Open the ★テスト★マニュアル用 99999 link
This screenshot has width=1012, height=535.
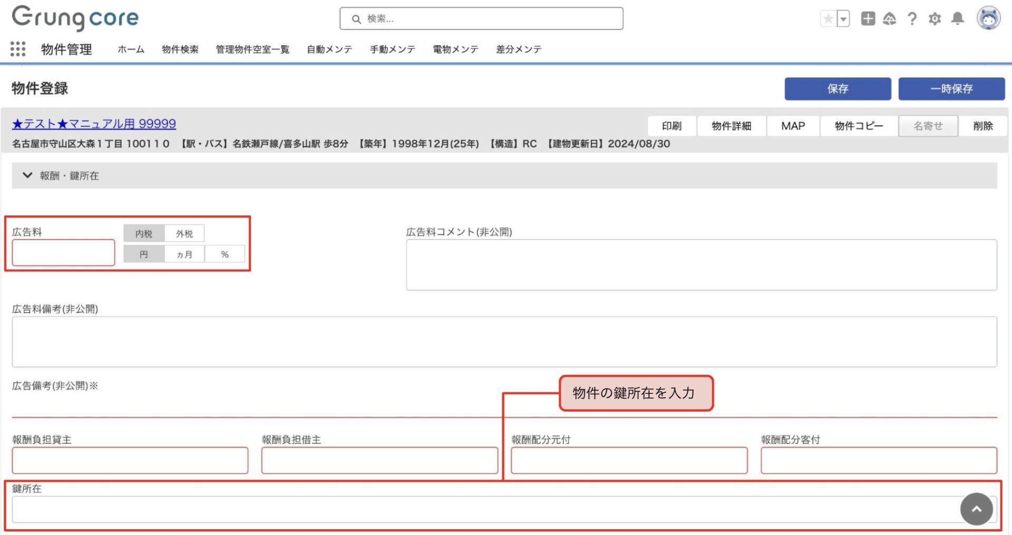pyautogui.click(x=94, y=124)
